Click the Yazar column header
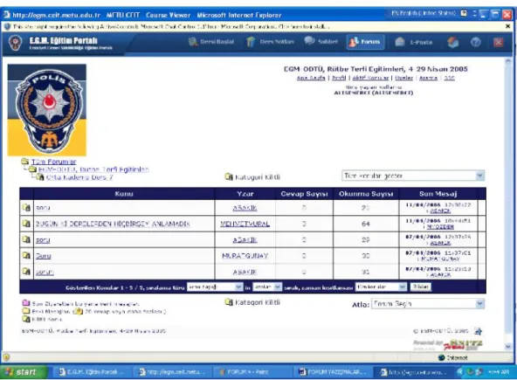Image resolution: width=517 pixels, height=380 pixels. point(245,194)
